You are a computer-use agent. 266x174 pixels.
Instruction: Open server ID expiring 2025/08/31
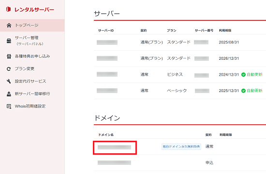(107, 42)
